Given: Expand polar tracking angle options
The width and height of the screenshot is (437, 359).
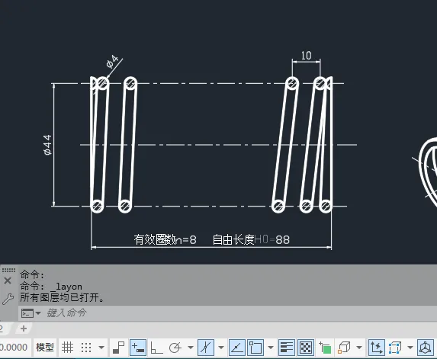Looking at the screenshot, I should point(191,348).
